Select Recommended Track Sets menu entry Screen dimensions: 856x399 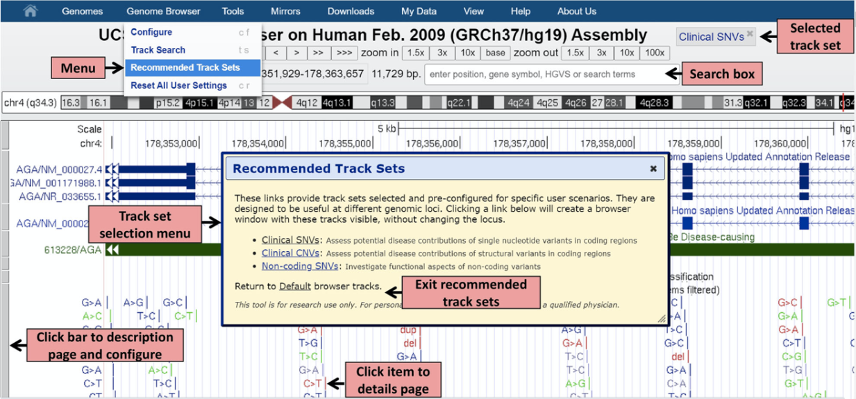[185, 68]
